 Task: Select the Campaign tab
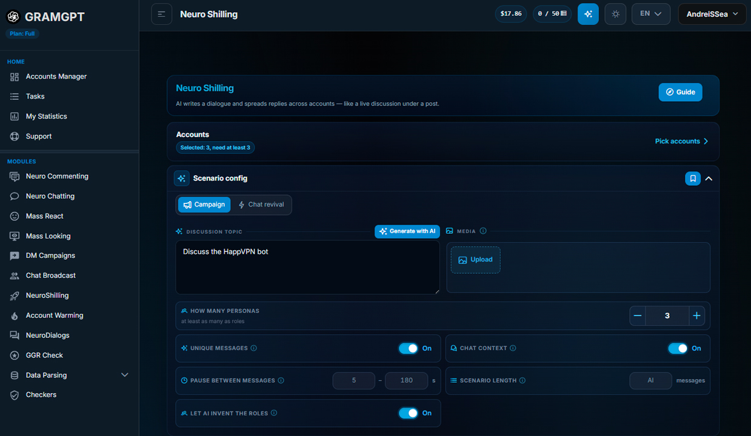point(204,205)
